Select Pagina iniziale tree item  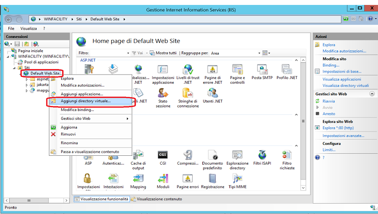click(31, 51)
